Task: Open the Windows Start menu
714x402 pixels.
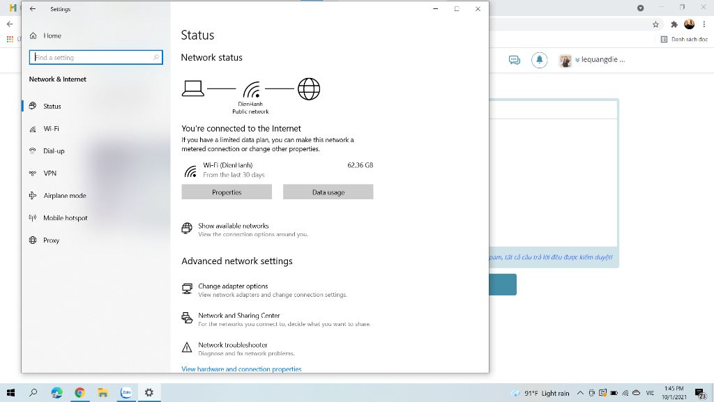Action: (x=11, y=392)
